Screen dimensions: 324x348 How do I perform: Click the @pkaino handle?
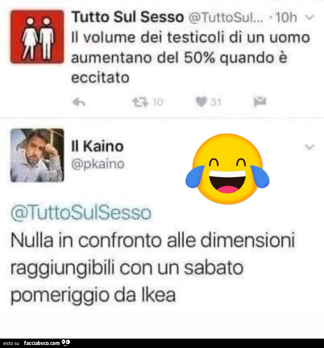pyautogui.click(x=97, y=164)
